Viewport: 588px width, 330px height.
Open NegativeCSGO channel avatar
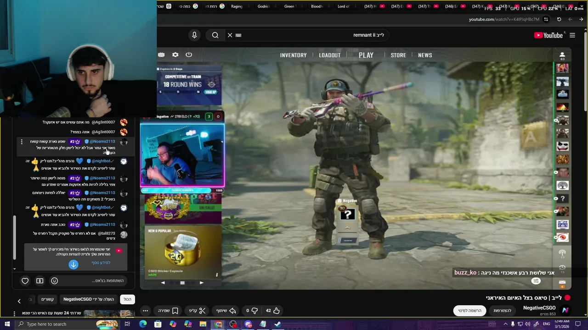(x=565, y=310)
